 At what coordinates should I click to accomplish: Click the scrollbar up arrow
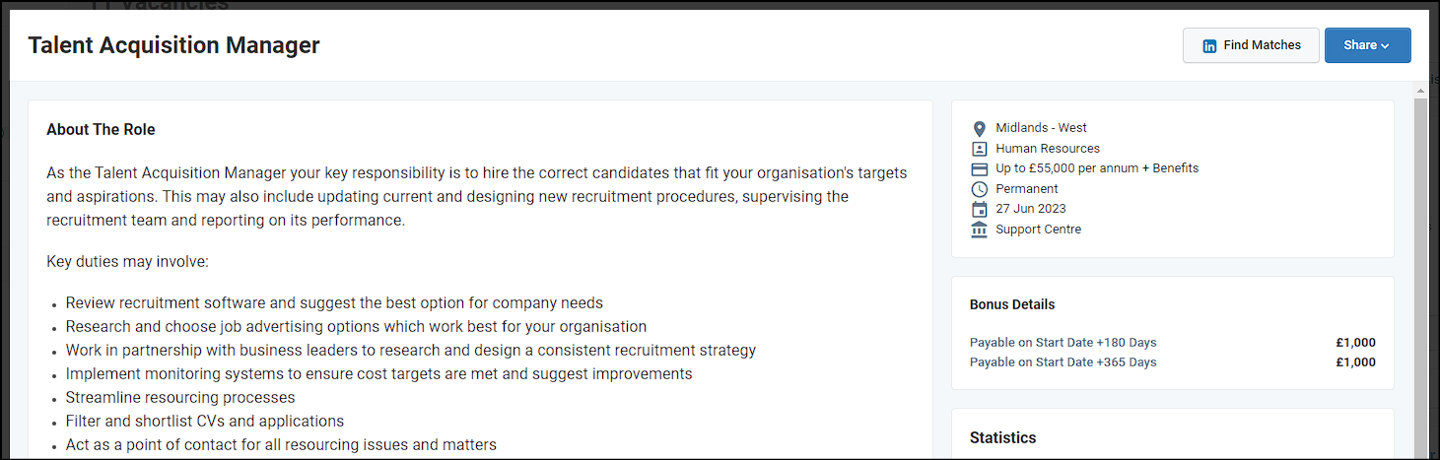1420,90
